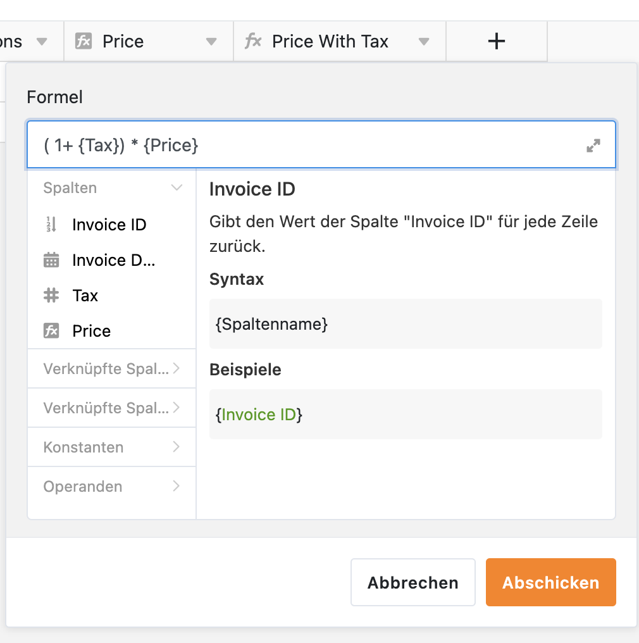Click the hash icon beside Tax

tap(51, 296)
